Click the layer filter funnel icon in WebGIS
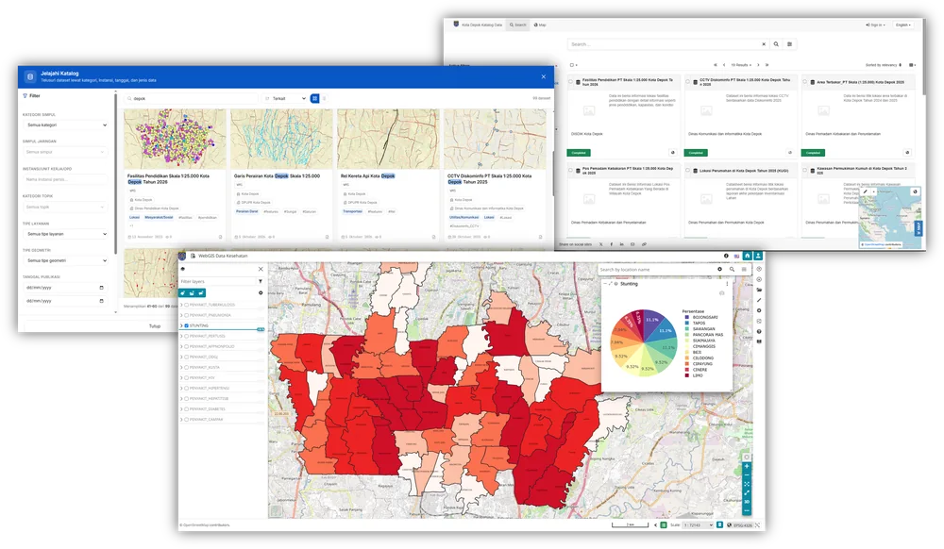Image resolution: width=944 pixels, height=549 pixels. coord(261,281)
